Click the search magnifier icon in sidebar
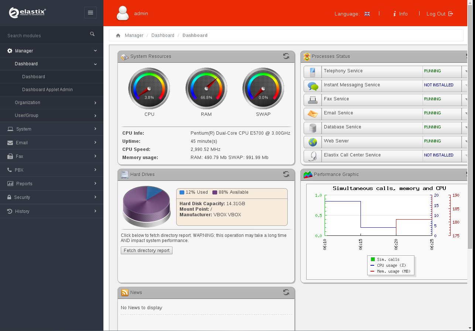The height and width of the screenshot is (331, 475). (x=92, y=34)
